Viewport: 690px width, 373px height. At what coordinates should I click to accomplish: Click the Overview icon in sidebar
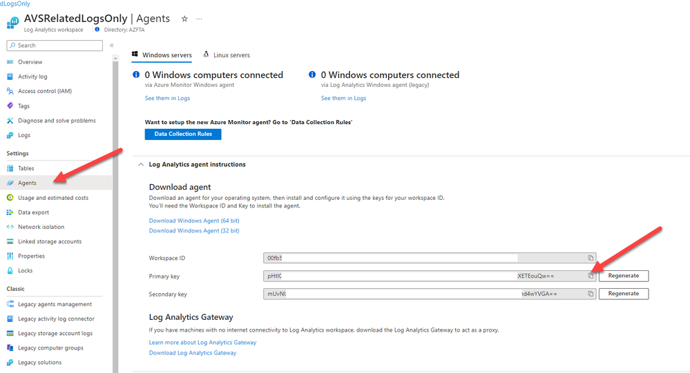point(10,62)
